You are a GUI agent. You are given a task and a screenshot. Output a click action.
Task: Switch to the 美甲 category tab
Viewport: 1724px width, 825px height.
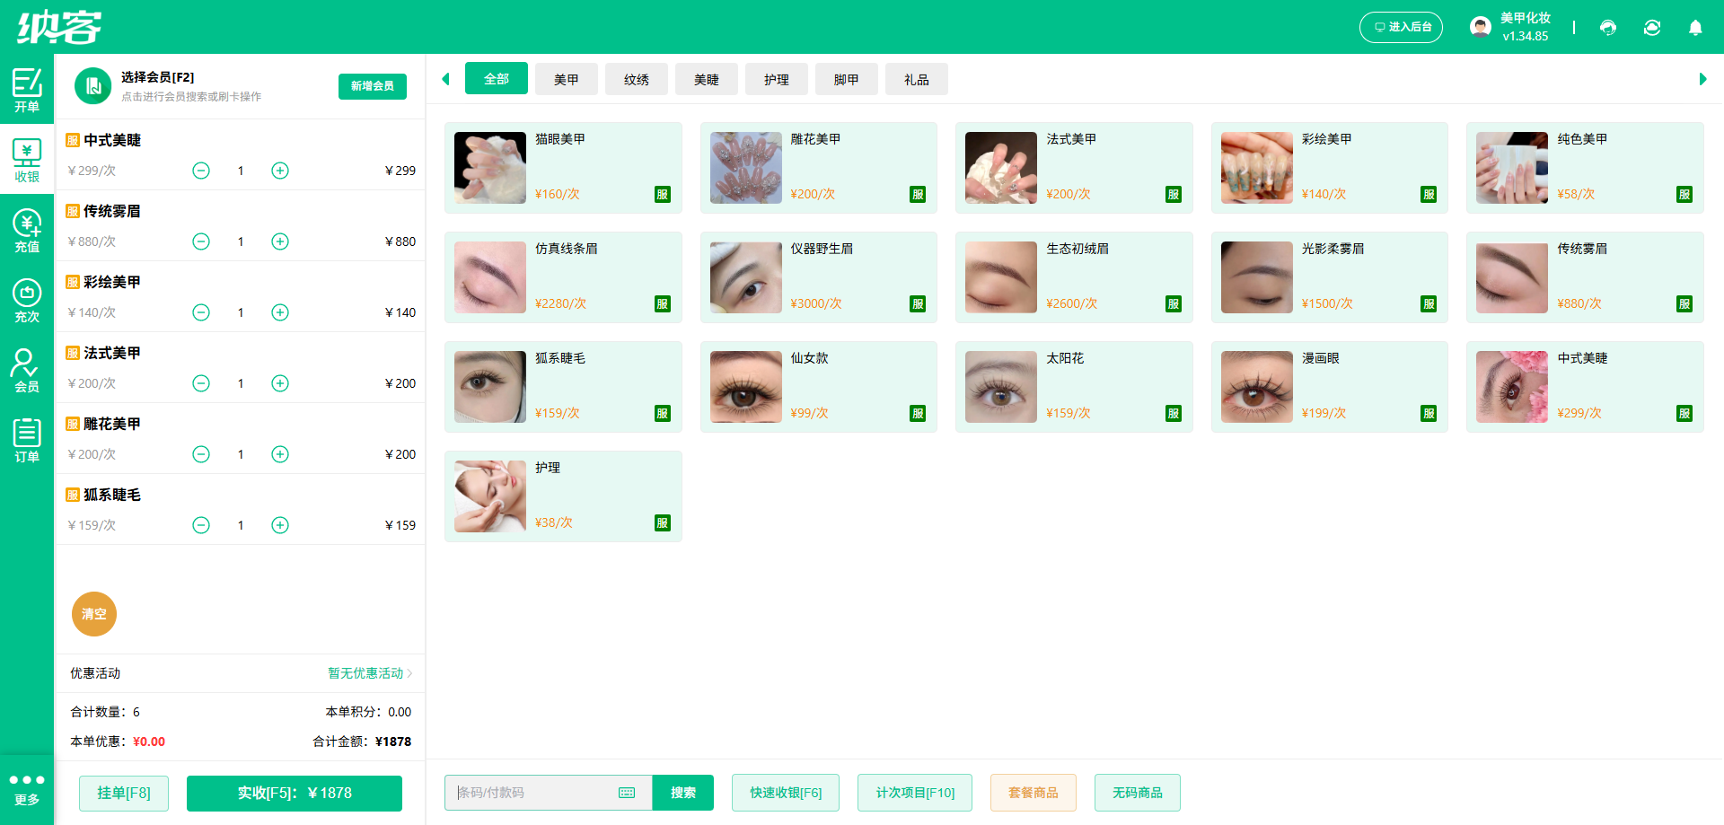567,79
